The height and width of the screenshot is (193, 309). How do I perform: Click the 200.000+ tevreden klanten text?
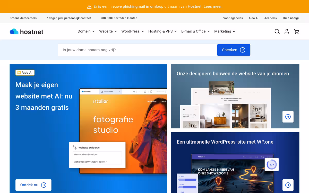point(119,18)
